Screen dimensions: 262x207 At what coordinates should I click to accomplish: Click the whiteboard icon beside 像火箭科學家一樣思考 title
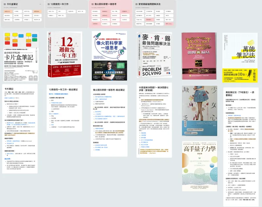[x=93, y=4]
